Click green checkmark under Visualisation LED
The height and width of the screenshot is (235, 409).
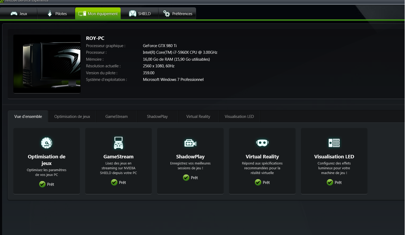click(330, 182)
